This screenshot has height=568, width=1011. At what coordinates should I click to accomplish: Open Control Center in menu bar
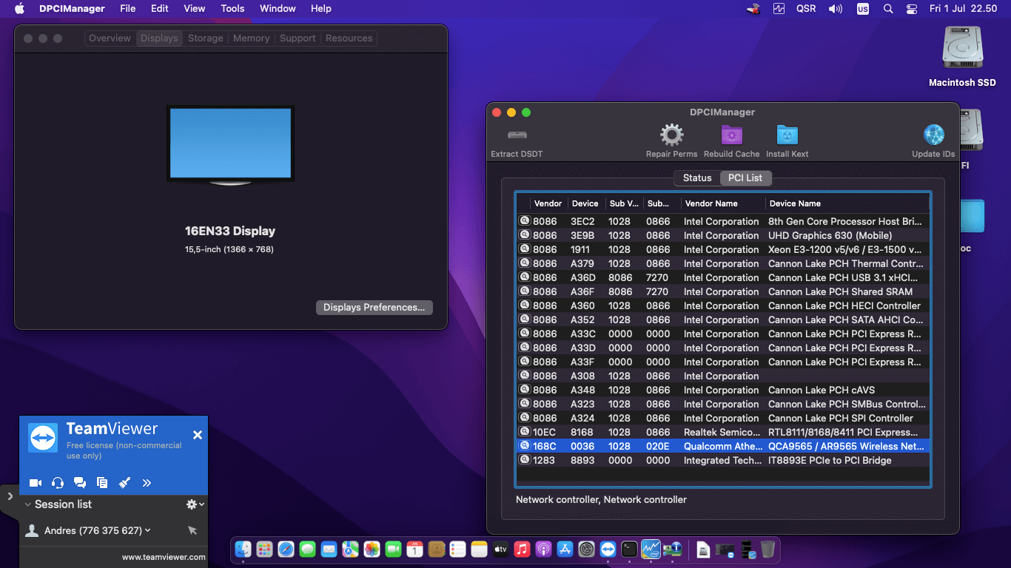[911, 9]
